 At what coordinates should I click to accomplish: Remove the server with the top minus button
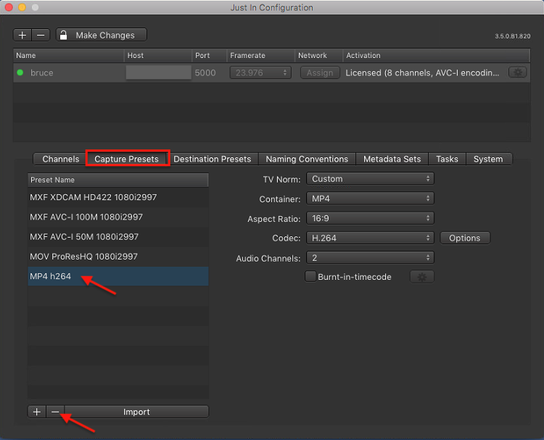point(41,36)
